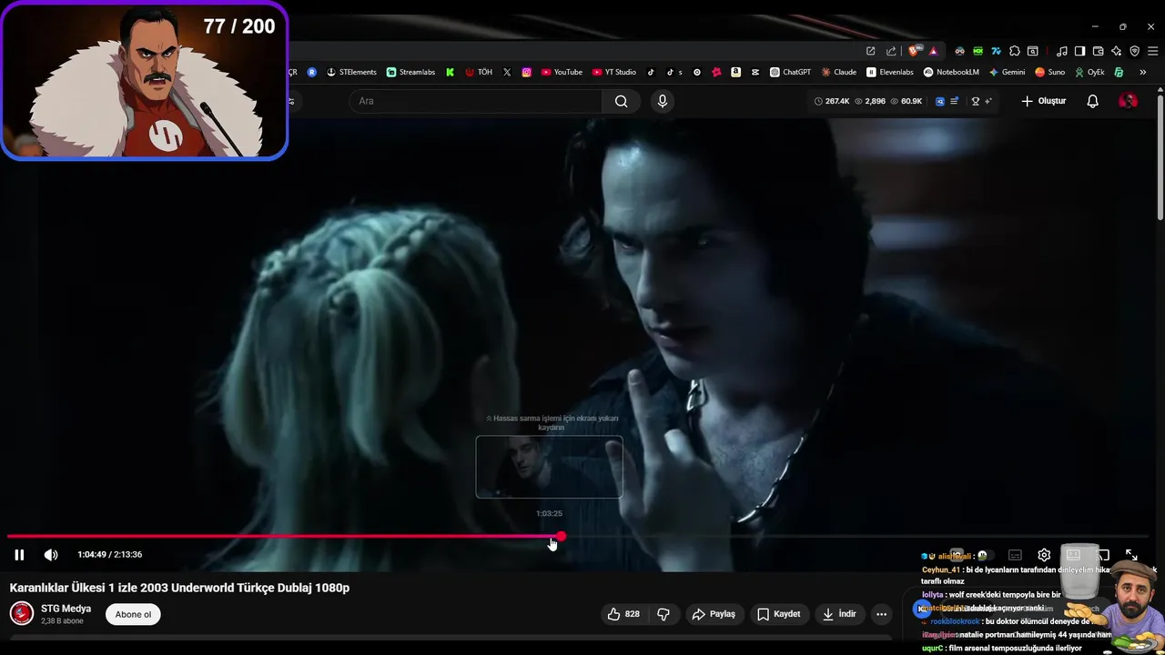
Task: Click the YouTube search magnifier button
Action: click(621, 101)
